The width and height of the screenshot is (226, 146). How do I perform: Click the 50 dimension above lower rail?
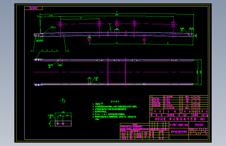coord(89,78)
